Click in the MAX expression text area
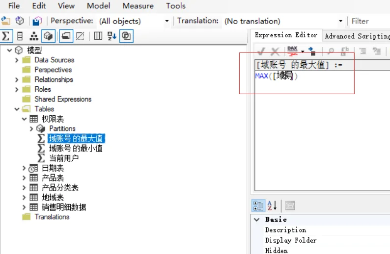Screen dimensions: 390x254 pyautogui.click(x=322, y=130)
